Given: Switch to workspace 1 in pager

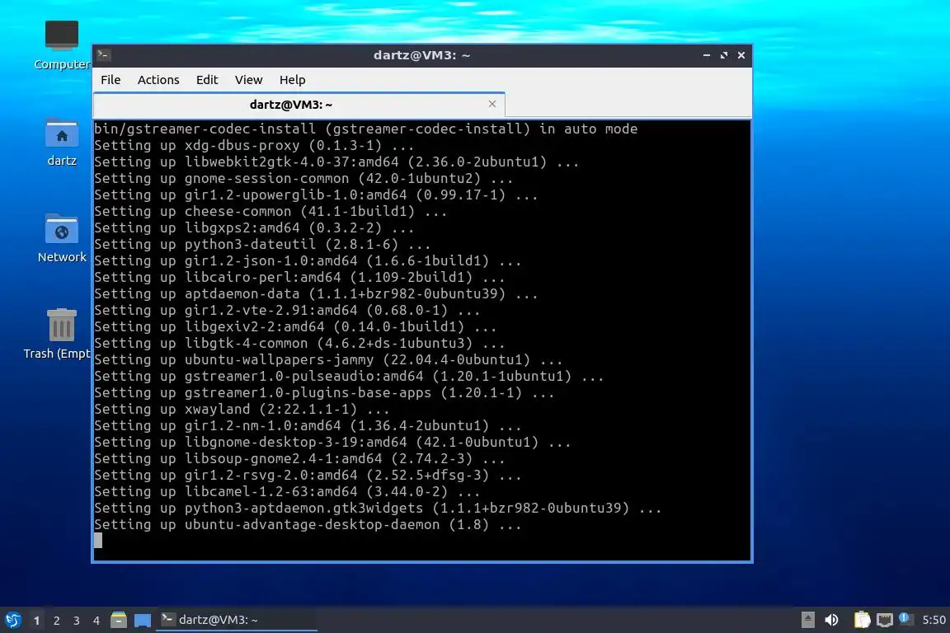Looking at the screenshot, I should point(36,621).
